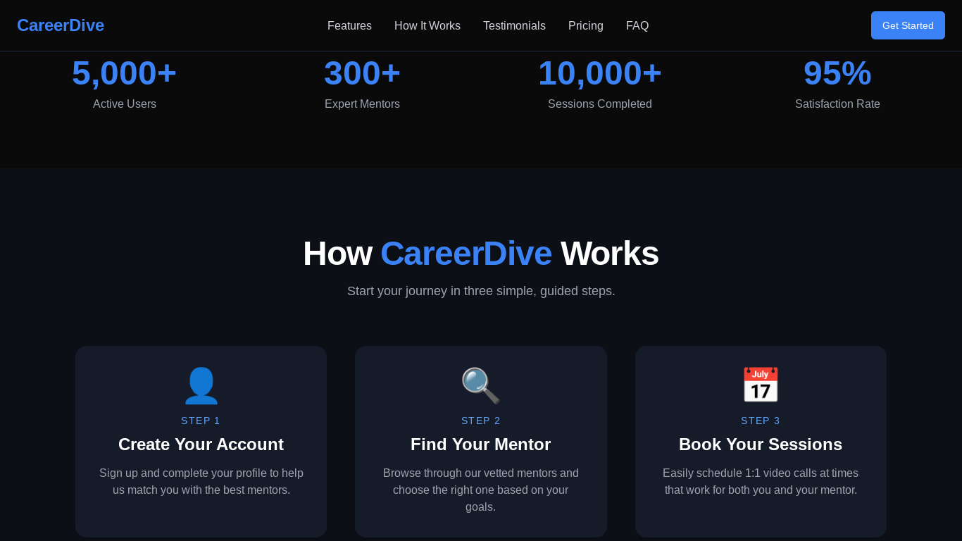The image size is (962, 541).
Task: Click the STEP 3 label
Action: point(761,421)
